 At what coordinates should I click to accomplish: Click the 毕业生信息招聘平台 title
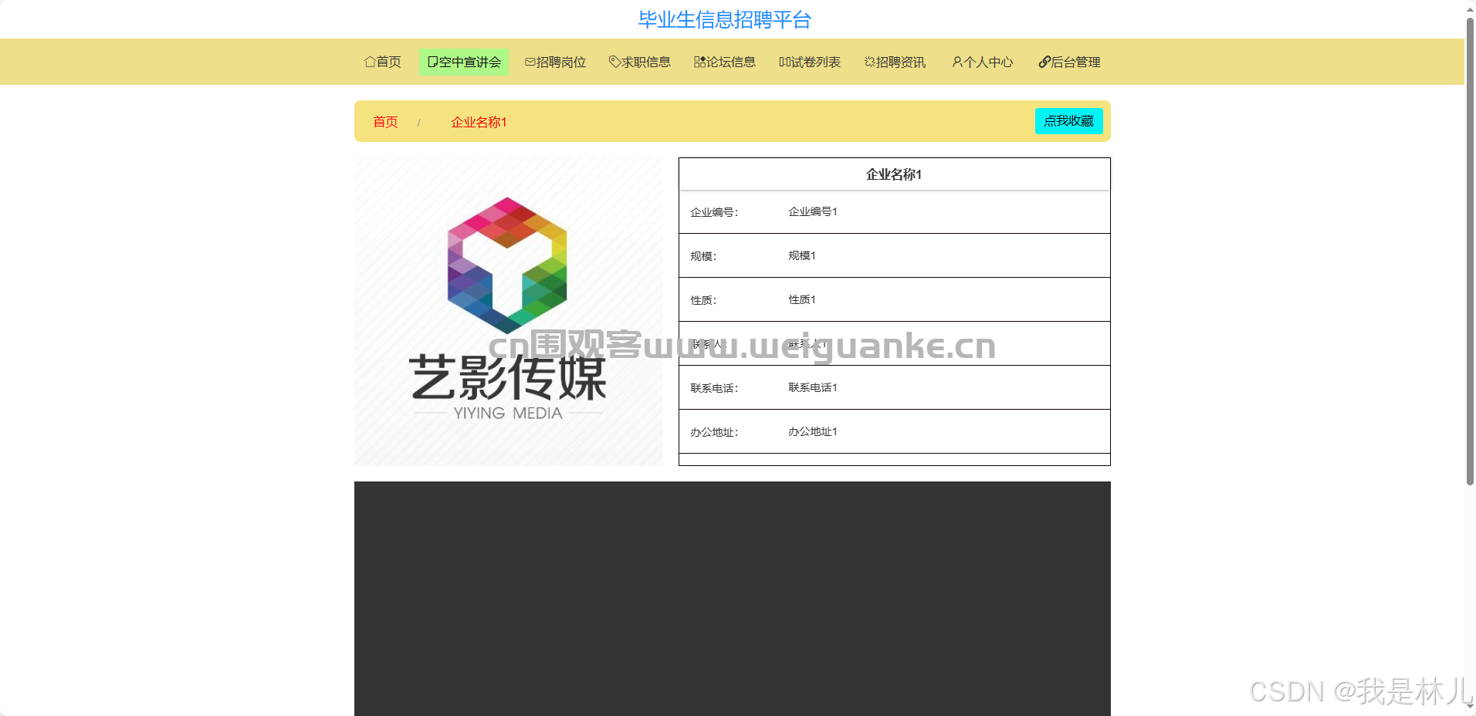(724, 19)
